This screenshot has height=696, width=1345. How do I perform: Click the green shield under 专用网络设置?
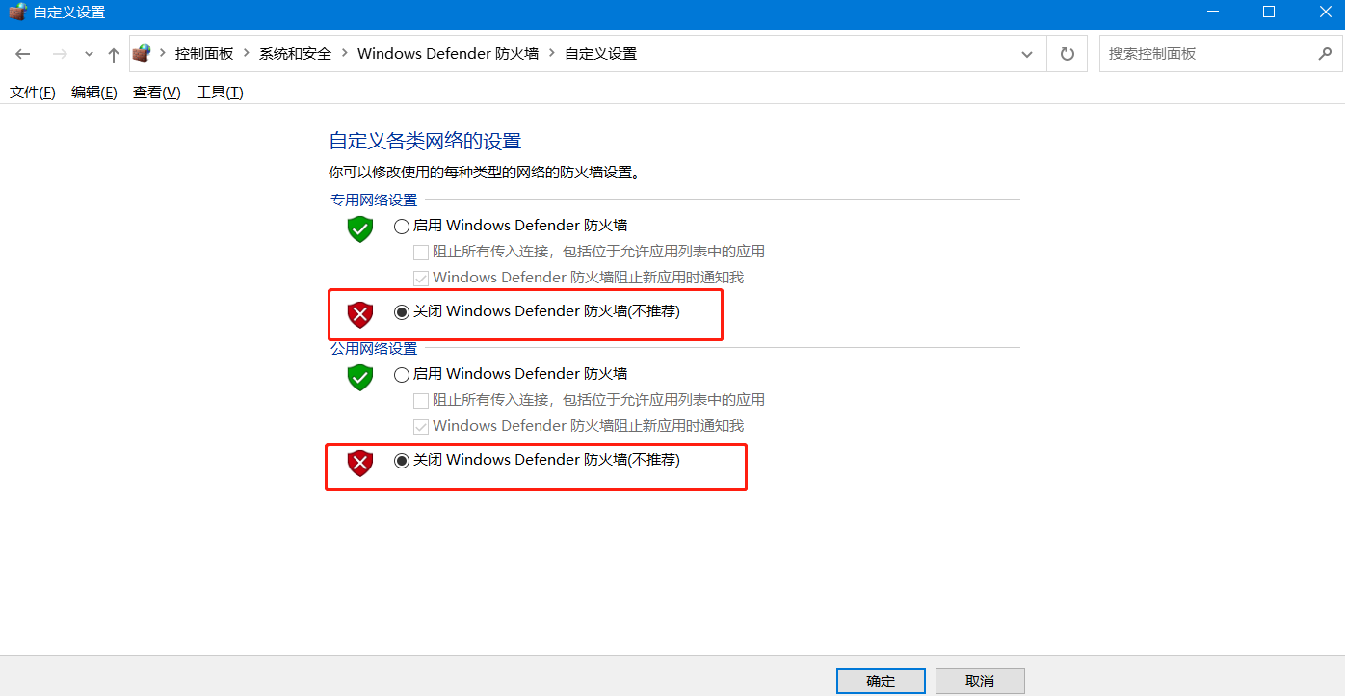coord(360,229)
